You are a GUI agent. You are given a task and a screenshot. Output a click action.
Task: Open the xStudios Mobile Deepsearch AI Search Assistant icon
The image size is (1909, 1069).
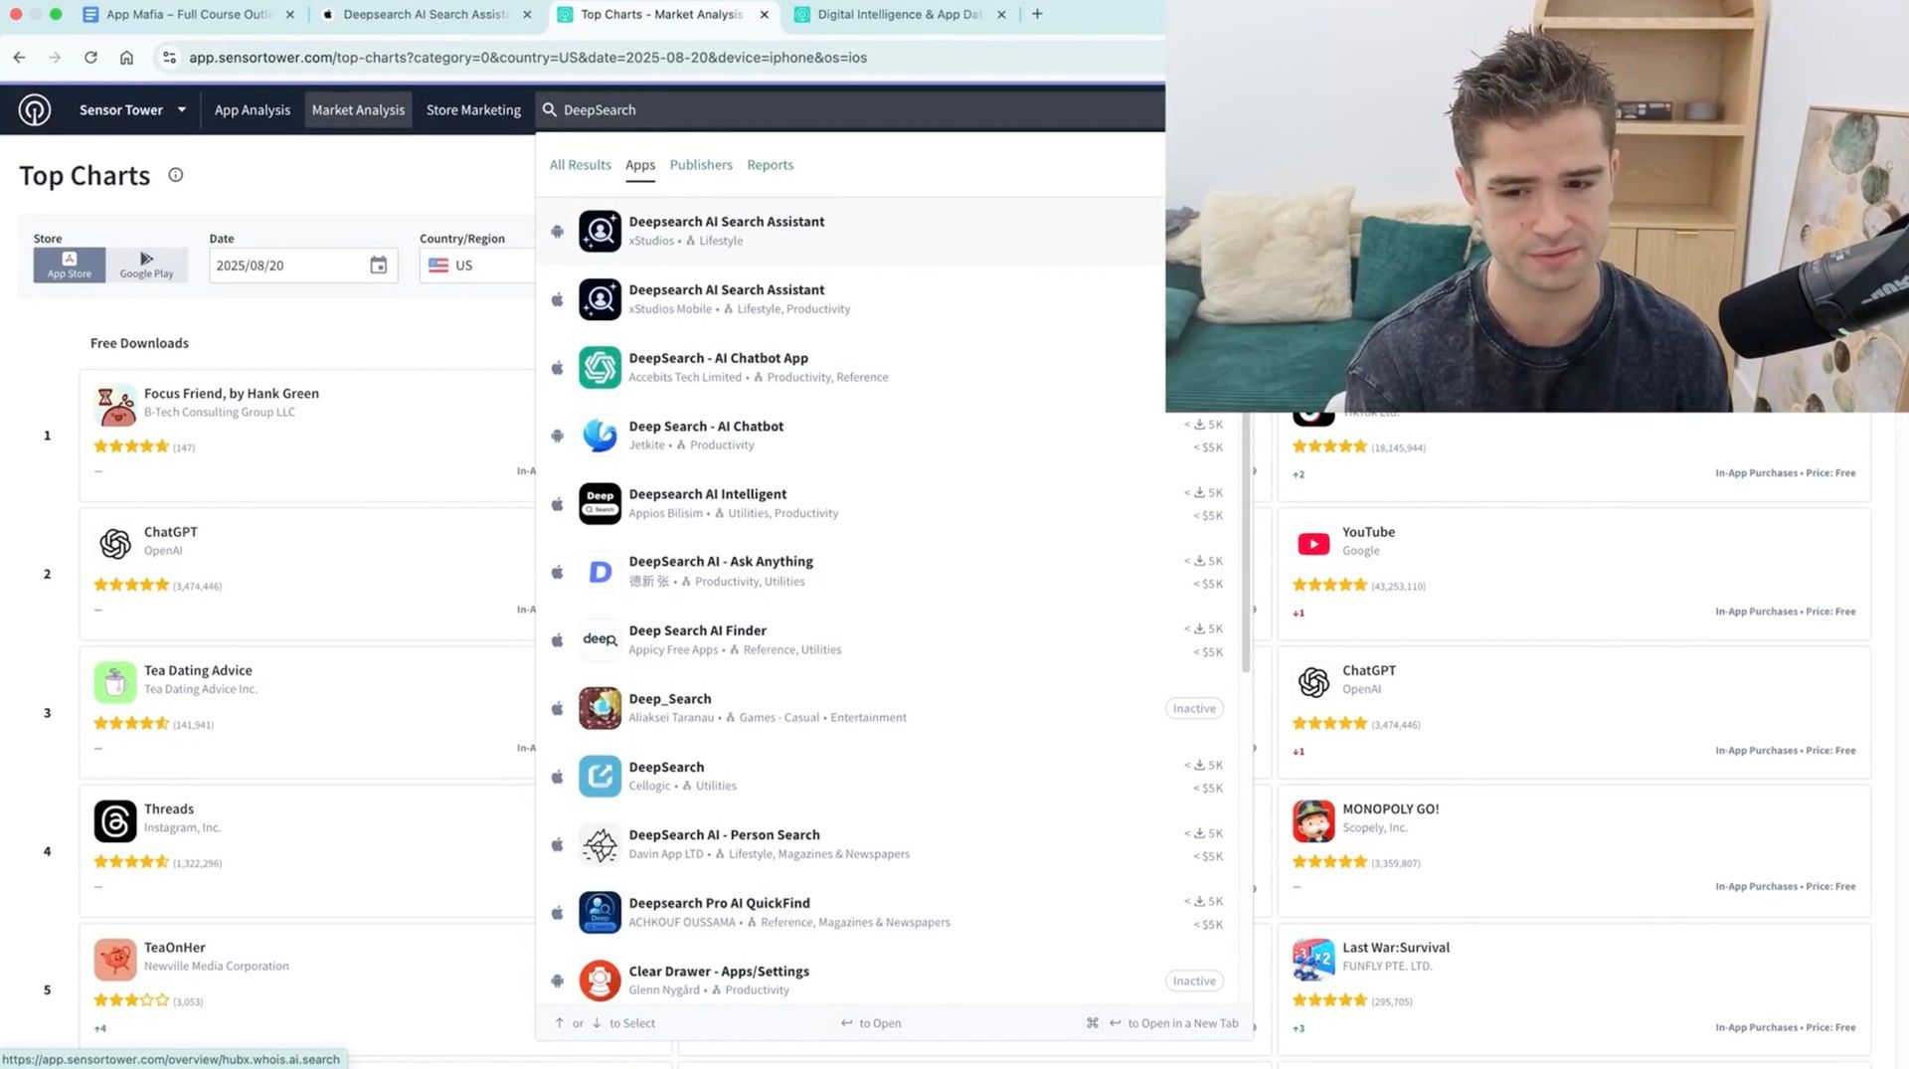click(600, 299)
